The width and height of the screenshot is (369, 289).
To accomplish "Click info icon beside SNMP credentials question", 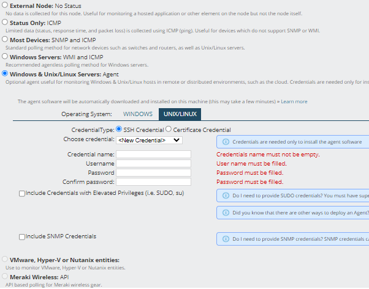I will (x=226, y=239).
